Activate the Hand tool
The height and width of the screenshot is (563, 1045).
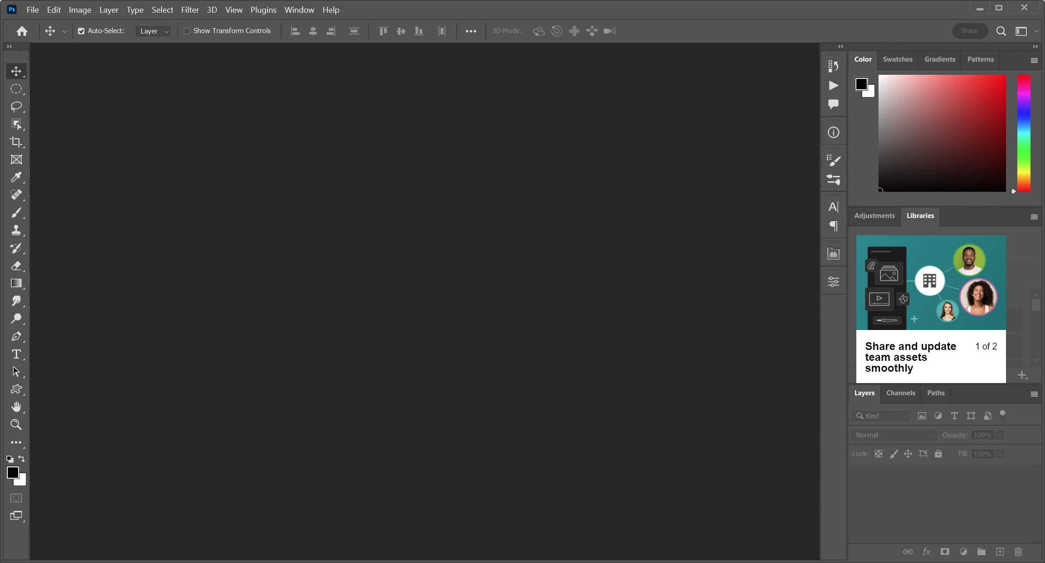click(x=16, y=407)
